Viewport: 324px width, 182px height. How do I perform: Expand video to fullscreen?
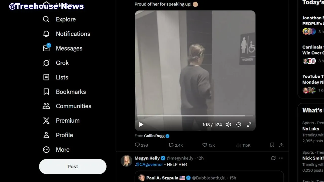[x=249, y=124]
